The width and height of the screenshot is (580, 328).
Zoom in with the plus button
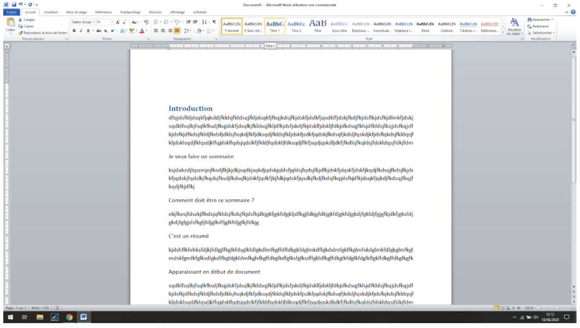pyautogui.click(x=573, y=308)
